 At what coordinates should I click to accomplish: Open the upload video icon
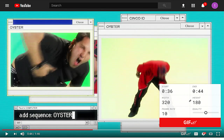tap(183, 6)
